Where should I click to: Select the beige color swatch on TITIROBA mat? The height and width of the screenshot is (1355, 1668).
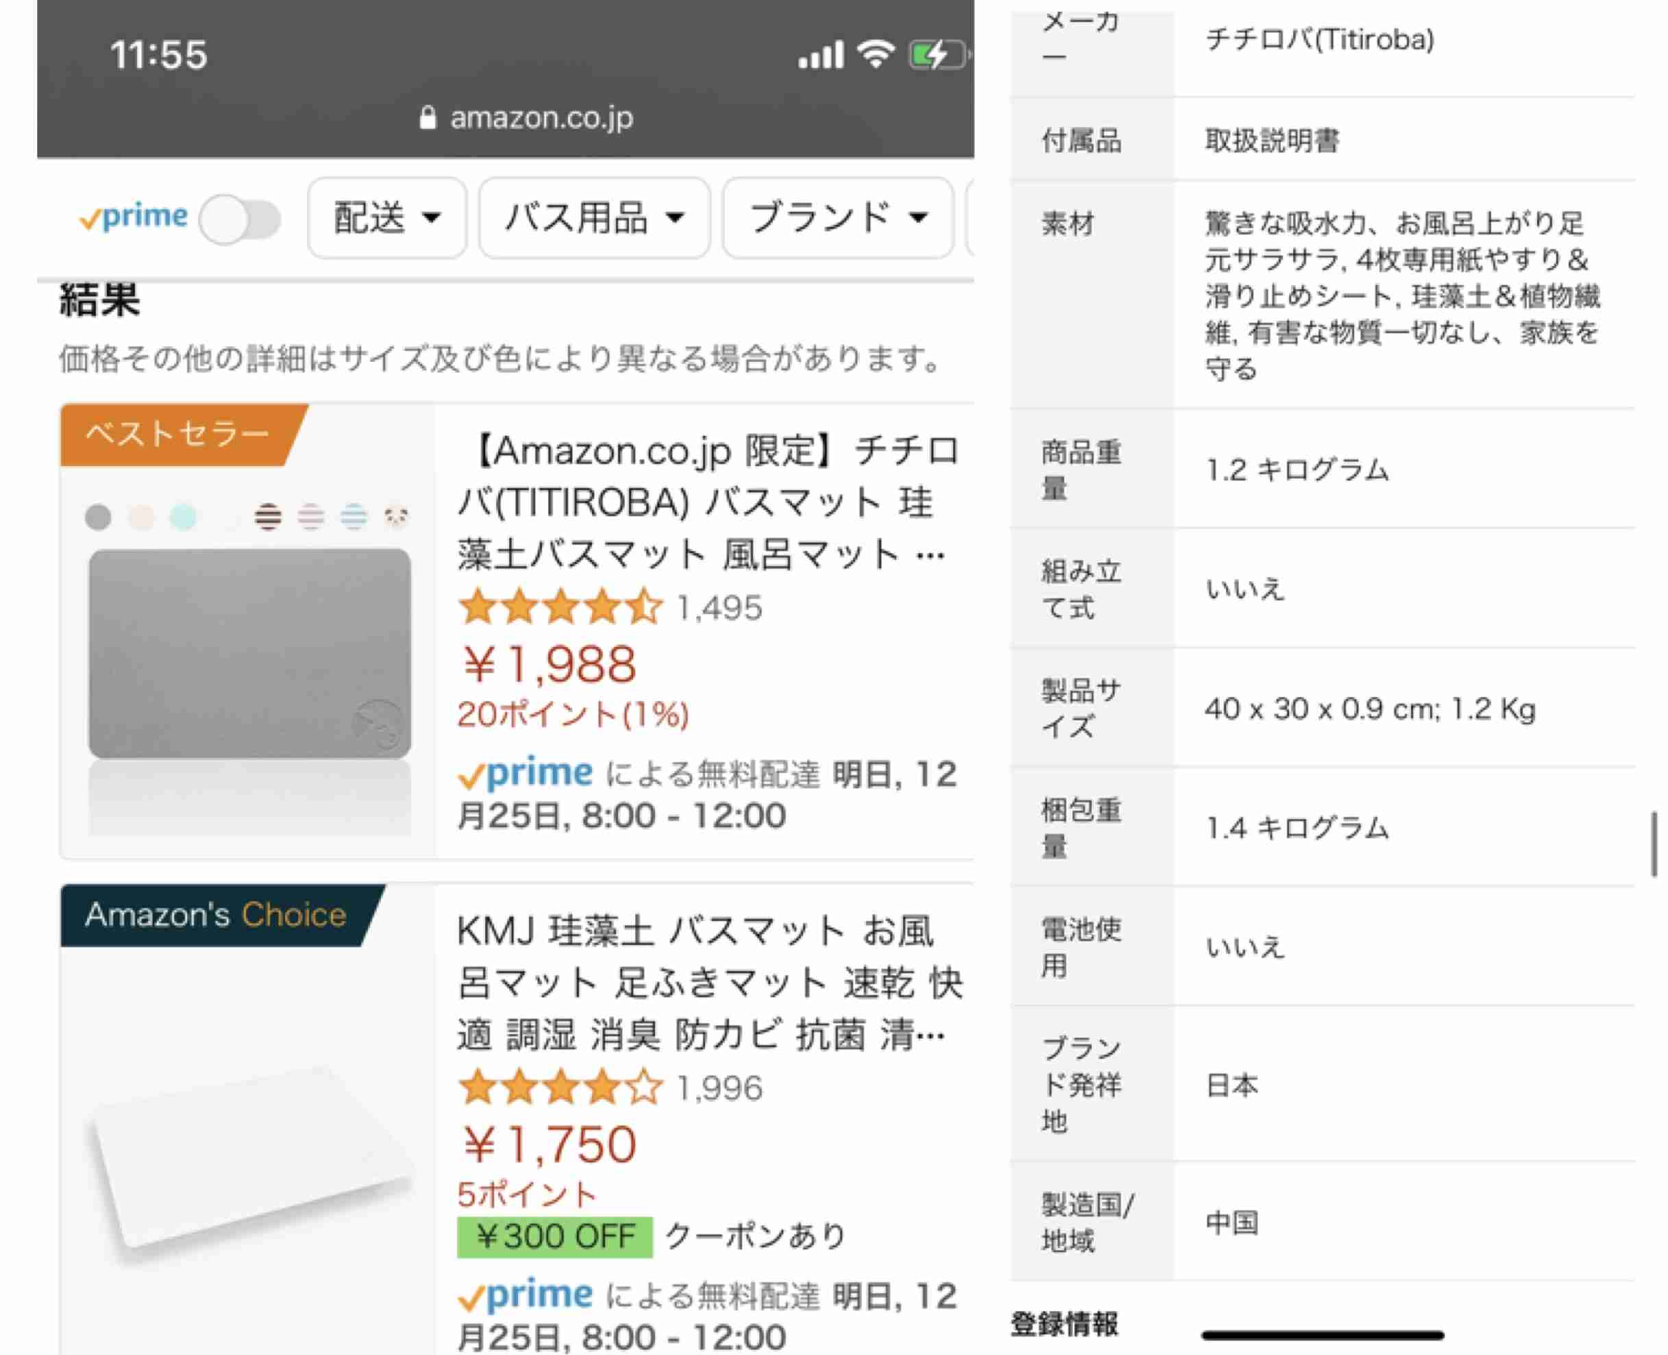(x=140, y=517)
